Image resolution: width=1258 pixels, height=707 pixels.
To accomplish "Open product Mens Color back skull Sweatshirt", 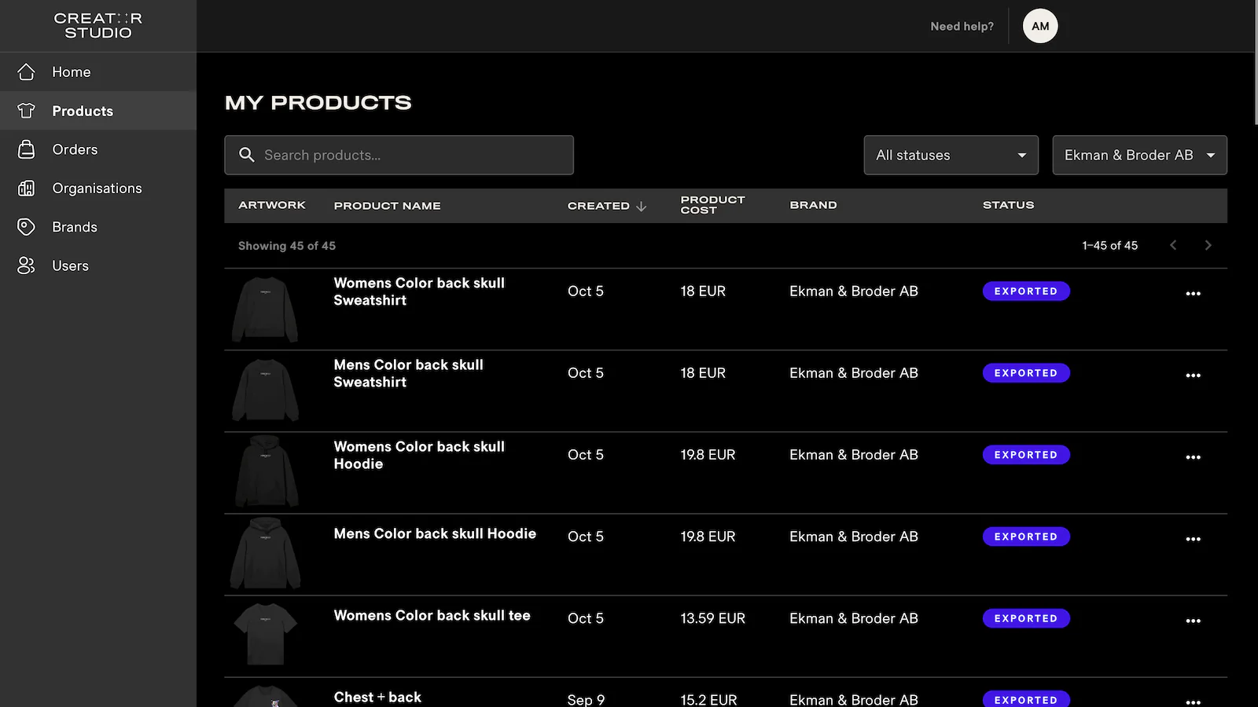I will 408,373.
